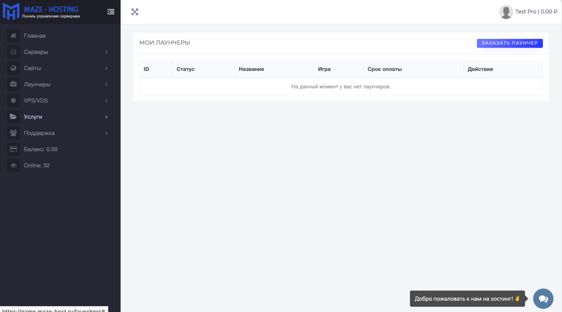562x312 pixels.
Task: Expand the Сайты submenu chevron
Action: (106, 68)
